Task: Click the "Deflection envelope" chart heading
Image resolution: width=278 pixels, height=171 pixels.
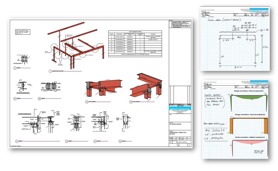Action: [x=250, y=137]
